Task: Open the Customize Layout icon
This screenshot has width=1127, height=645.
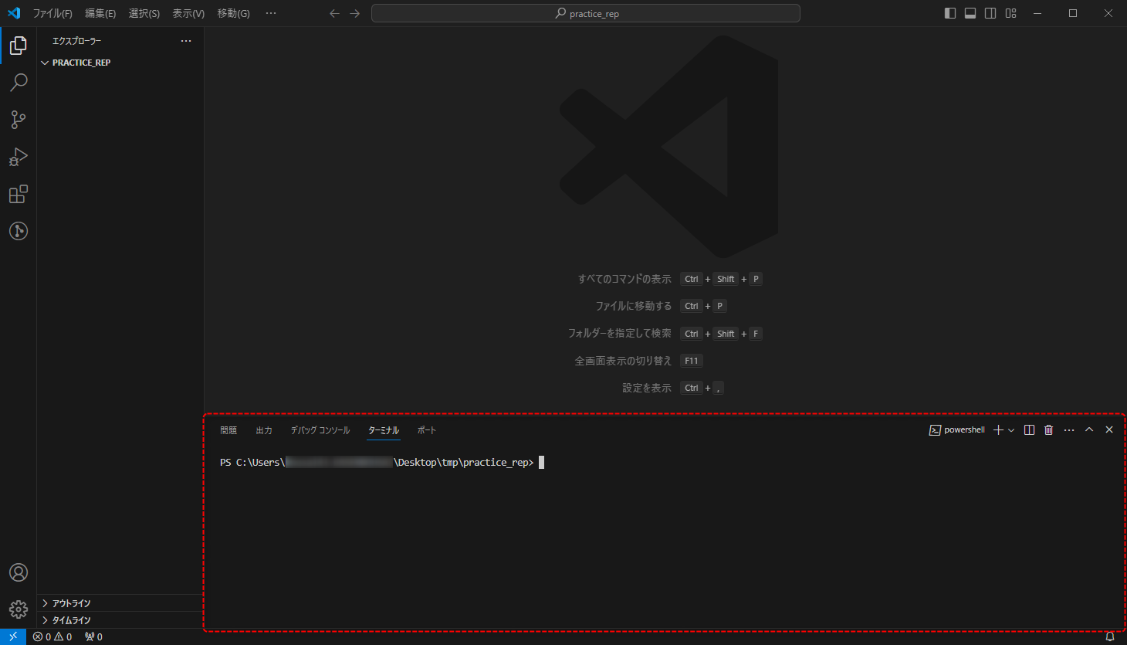Action: 1011,13
